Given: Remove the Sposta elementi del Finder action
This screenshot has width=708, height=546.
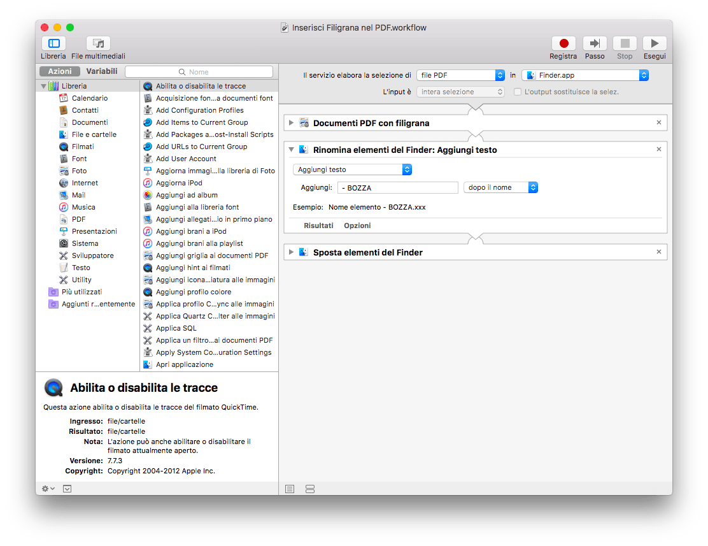Looking at the screenshot, I should [659, 252].
